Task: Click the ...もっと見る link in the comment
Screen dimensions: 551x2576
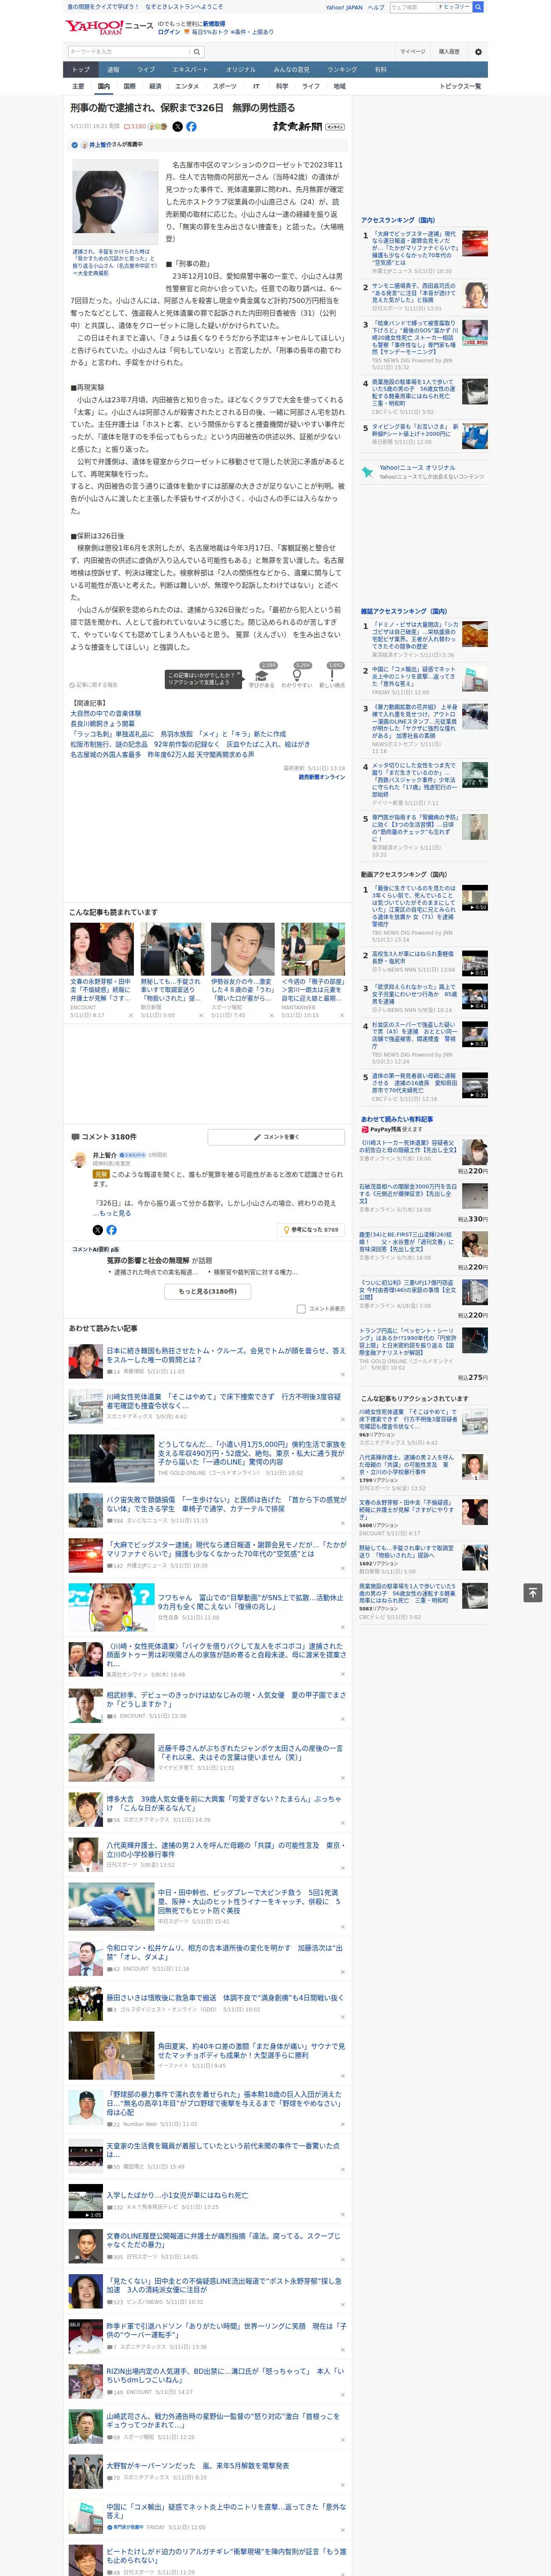Action: point(112,1213)
